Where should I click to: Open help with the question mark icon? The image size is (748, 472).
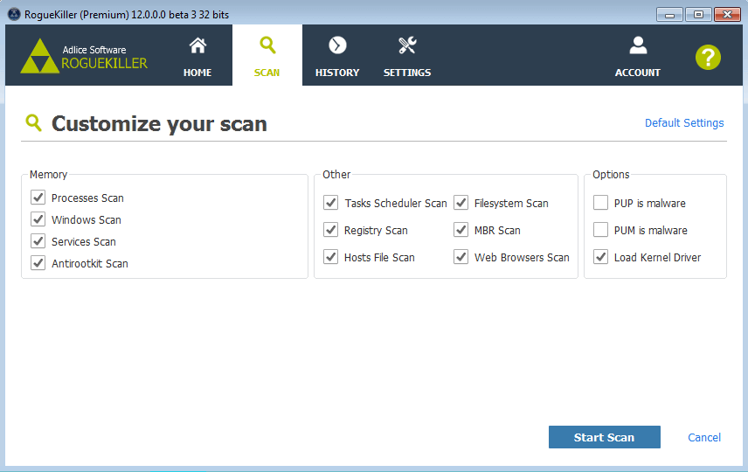pos(708,58)
